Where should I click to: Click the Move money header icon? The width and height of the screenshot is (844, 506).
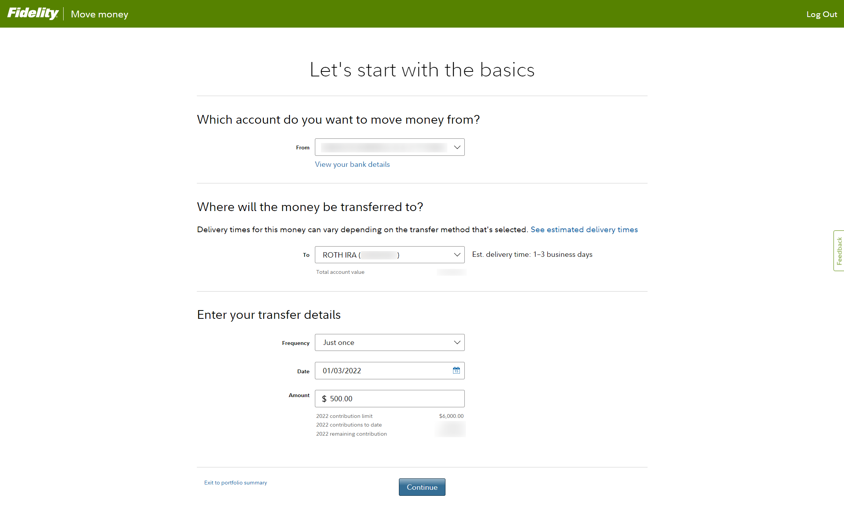coord(100,14)
